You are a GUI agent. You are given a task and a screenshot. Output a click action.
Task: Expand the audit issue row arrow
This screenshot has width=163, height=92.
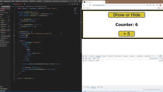83,92
